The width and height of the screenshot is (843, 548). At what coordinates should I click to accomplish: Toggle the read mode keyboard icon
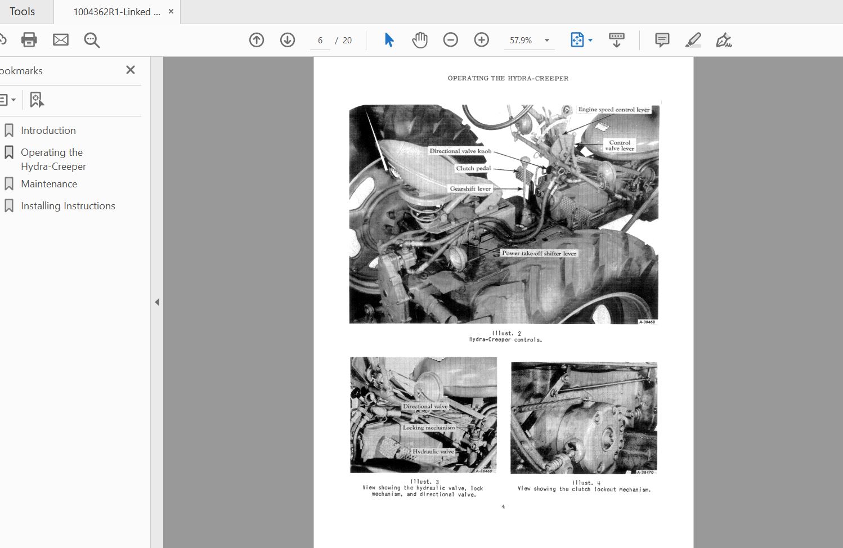(617, 40)
